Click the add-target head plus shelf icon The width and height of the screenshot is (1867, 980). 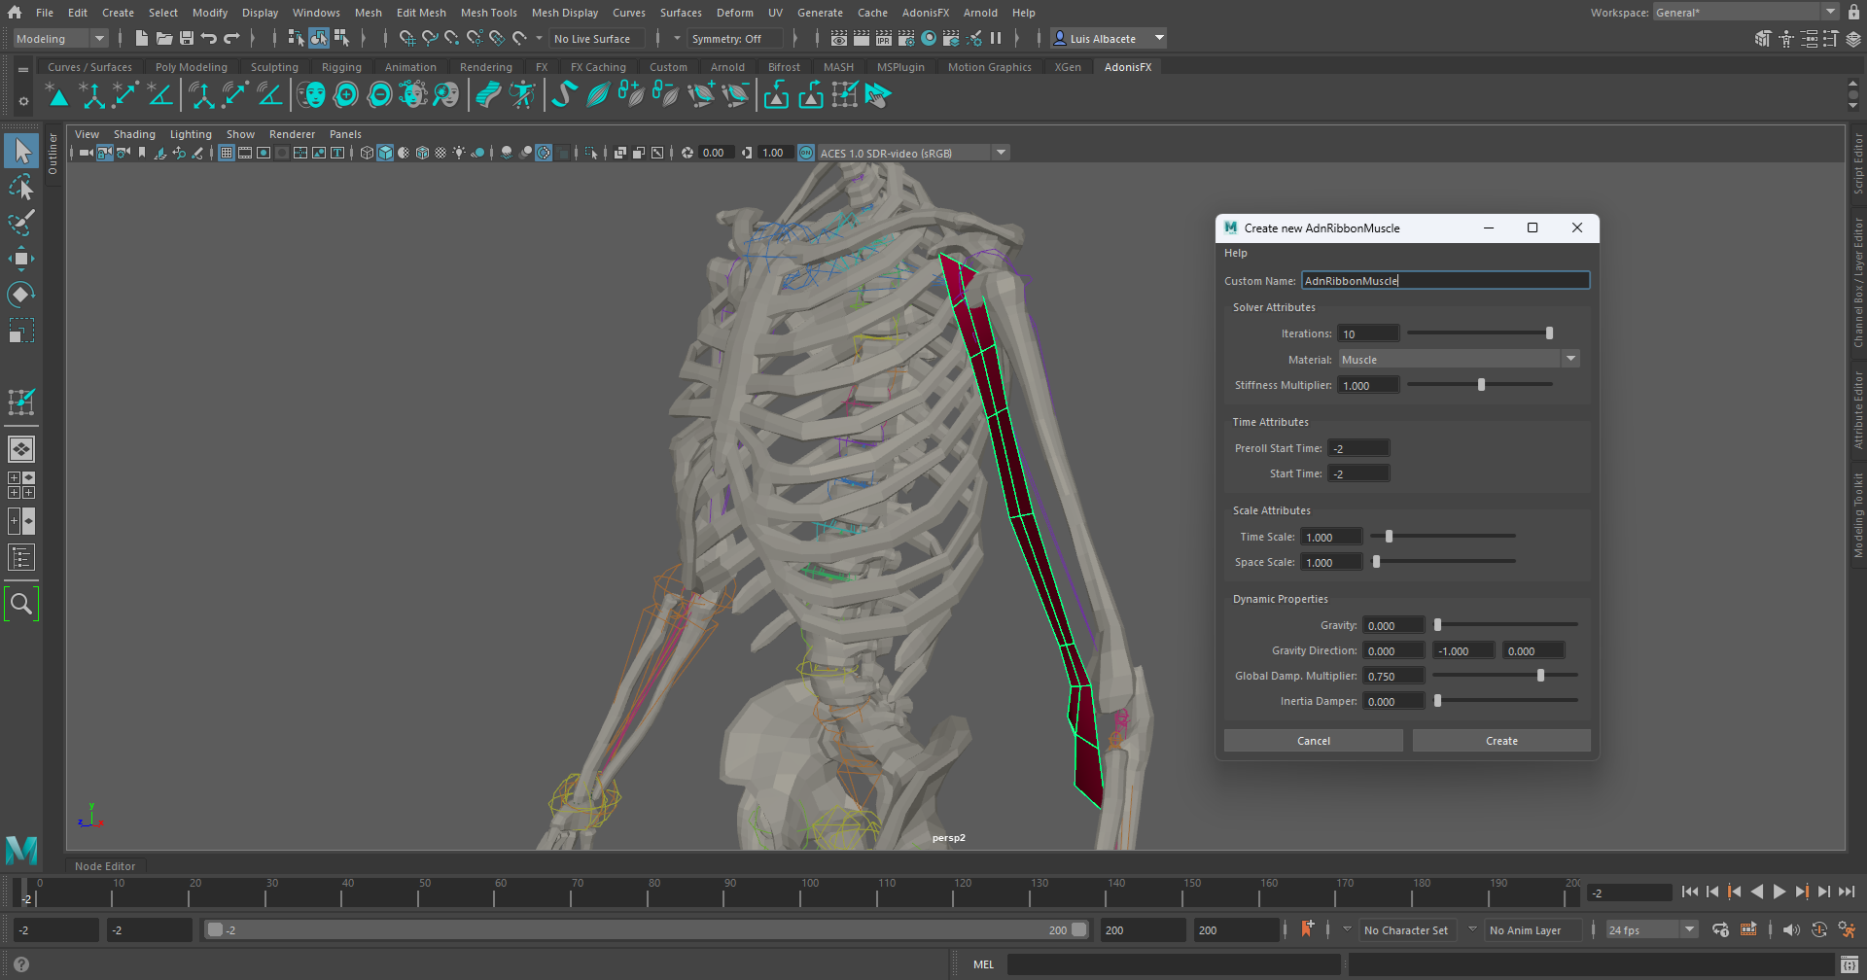(346, 94)
